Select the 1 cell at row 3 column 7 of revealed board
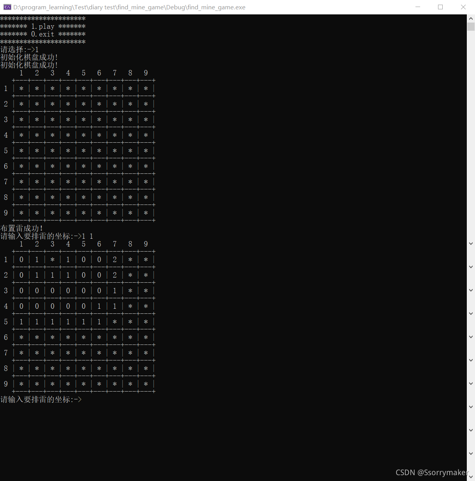The image size is (475, 481). click(115, 290)
